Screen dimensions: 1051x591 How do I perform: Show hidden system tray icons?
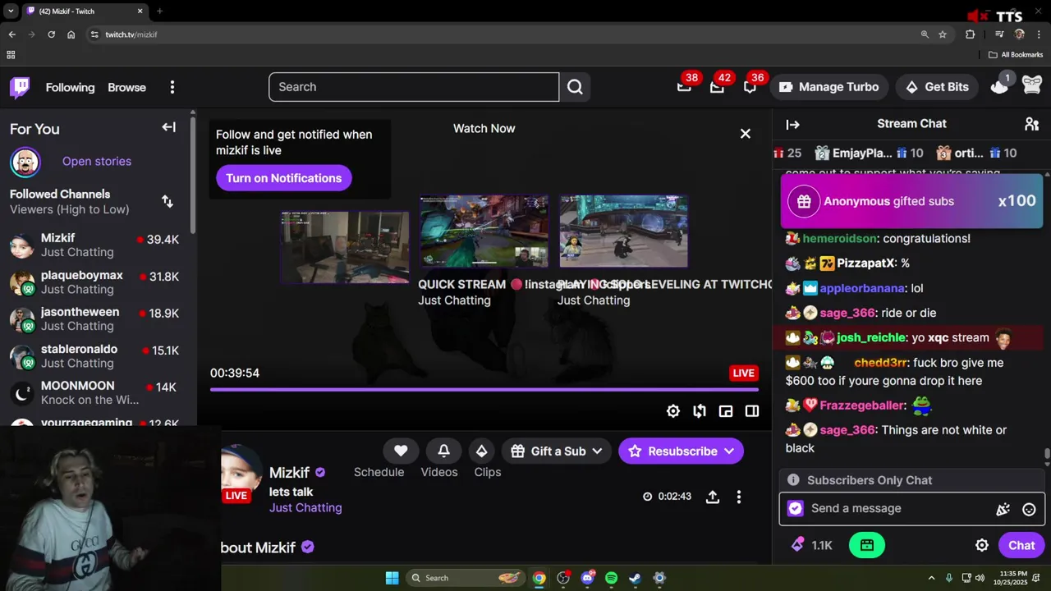point(931,578)
